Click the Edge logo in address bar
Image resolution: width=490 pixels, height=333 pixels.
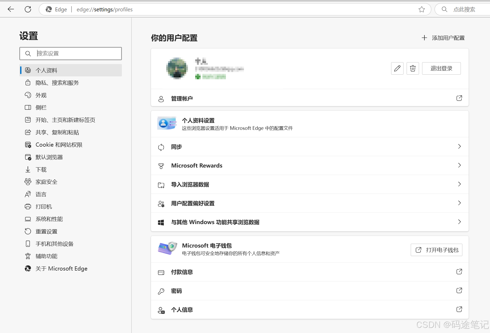(49, 10)
